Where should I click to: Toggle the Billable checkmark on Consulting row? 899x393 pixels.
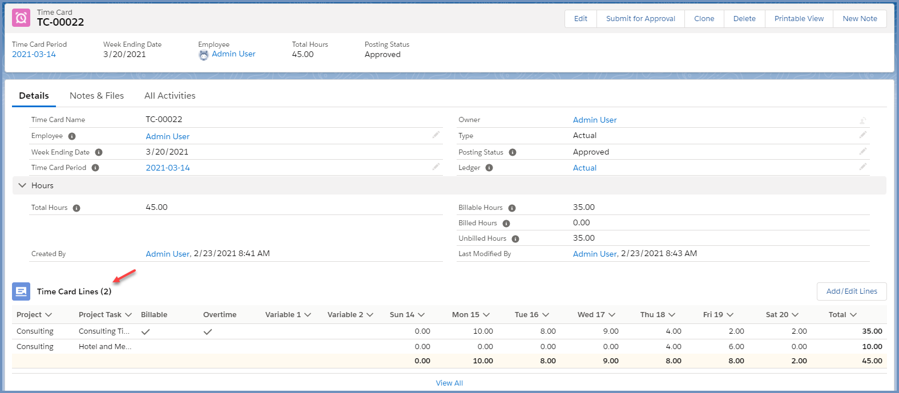(x=146, y=331)
